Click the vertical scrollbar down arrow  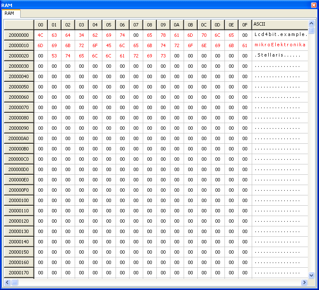click(311, 276)
